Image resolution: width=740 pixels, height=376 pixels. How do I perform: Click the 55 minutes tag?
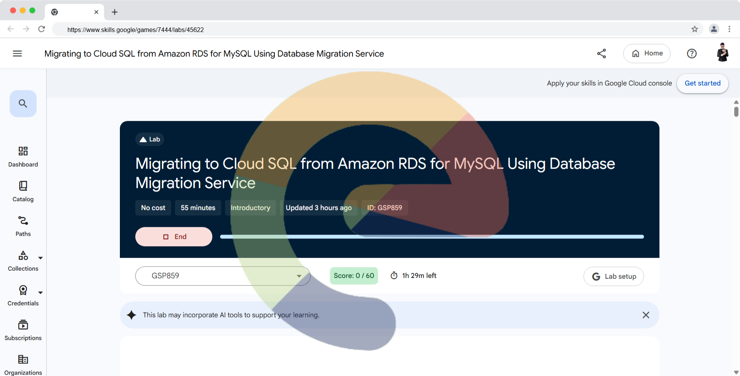point(198,208)
